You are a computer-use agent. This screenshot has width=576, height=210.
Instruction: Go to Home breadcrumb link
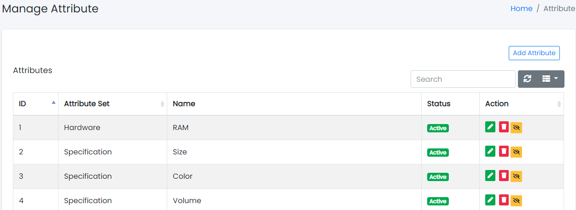[521, 8]
